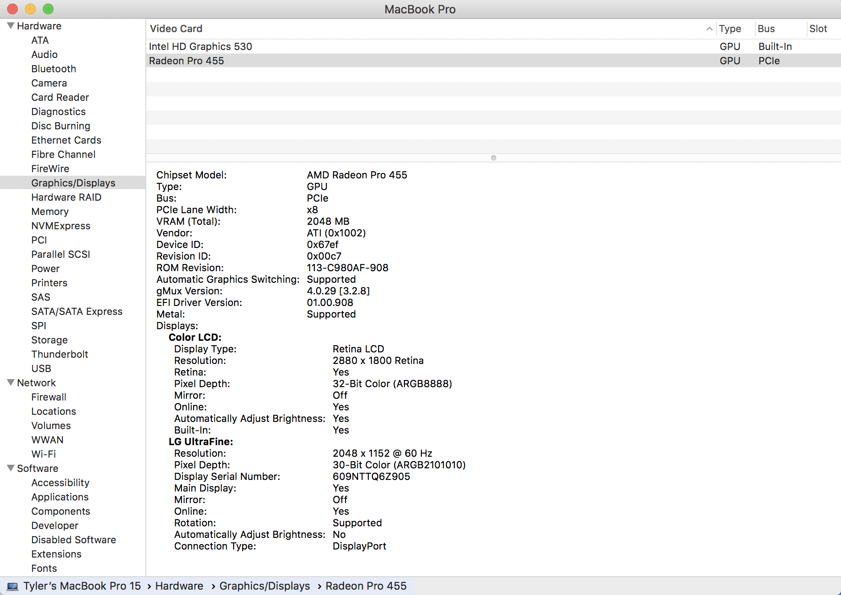Screen dimensions: 841x595
Task: Click the gMux Version value
Action: click(338, 291)
